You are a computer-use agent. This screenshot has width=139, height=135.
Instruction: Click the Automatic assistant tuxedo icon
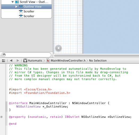(25, 60)
